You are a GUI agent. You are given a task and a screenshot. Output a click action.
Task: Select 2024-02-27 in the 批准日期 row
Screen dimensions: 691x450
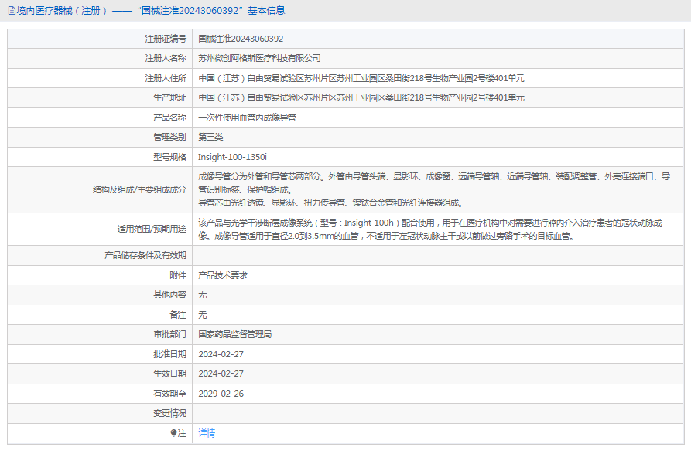point(221,354)
